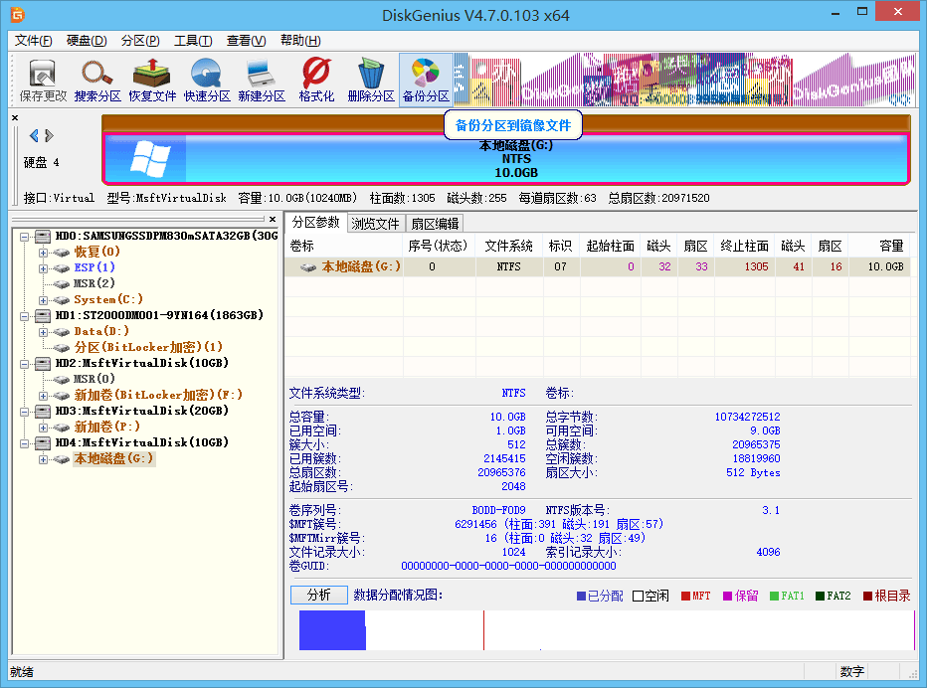Viewport: 927px width, 688px height.
Task: Expand the System(C:) partition node
Action: 43,300
